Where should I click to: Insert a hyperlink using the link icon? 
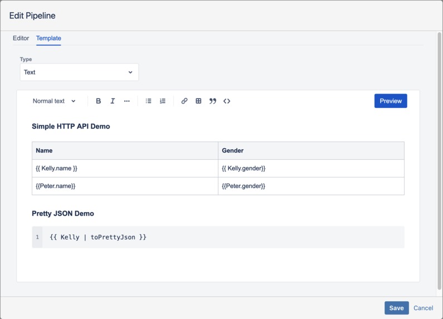(184, 101)
